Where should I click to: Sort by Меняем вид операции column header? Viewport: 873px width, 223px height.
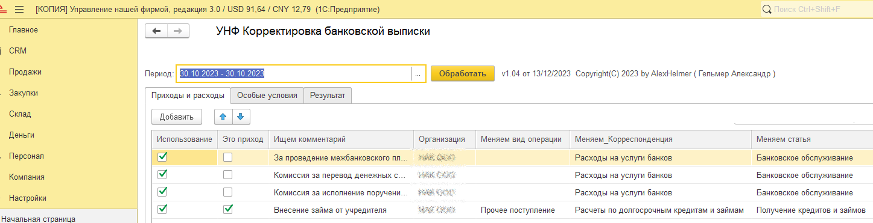[522, 139]
